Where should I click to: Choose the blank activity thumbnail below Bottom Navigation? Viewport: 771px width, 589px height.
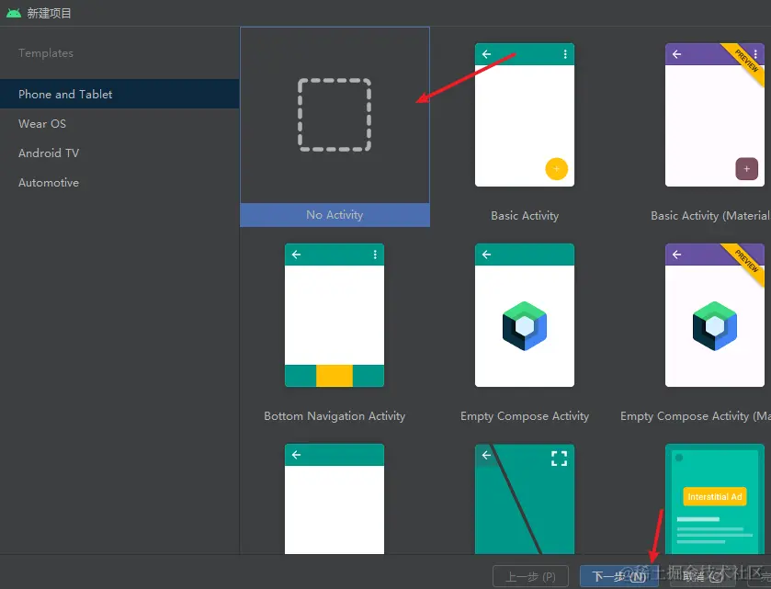[x=334, y=499]
